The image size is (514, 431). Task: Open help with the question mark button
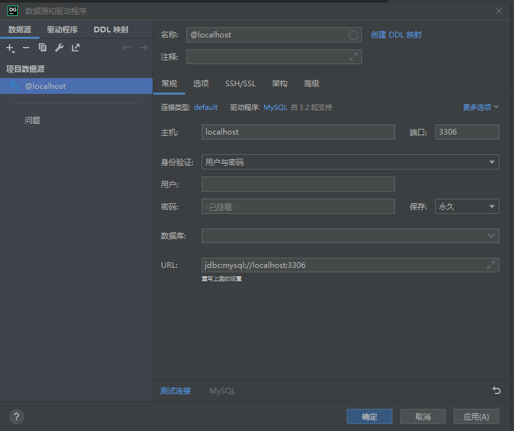click(x=17, y=416)
